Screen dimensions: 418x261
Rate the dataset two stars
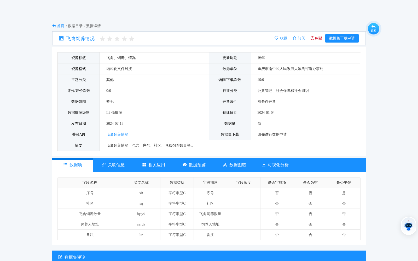(x=110, y=39)
